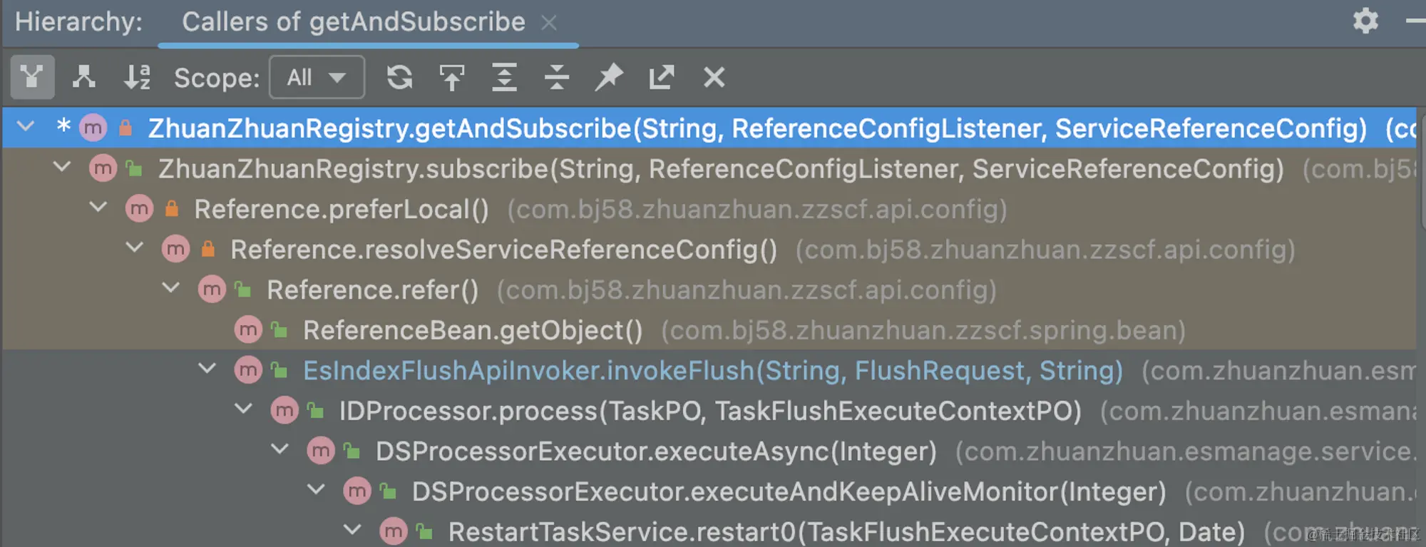Select the Callers of getAndSubscribe tab

pyautogui.click(x=353, y=22)
